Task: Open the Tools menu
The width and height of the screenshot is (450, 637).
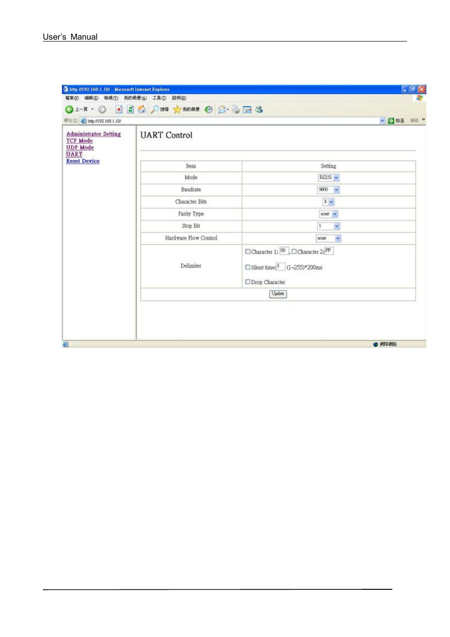Action: point(159,98)
